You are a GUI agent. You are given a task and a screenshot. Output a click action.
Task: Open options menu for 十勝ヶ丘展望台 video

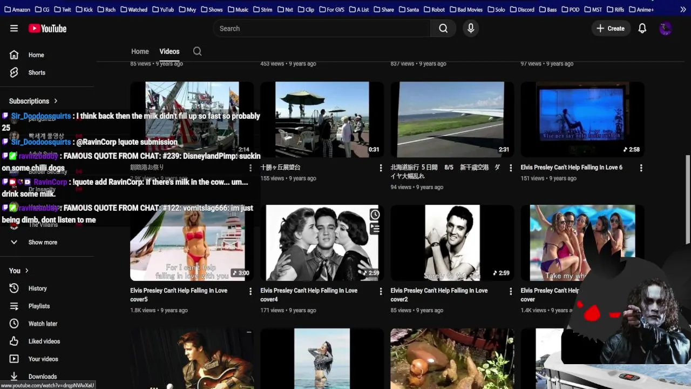point(381,168)
